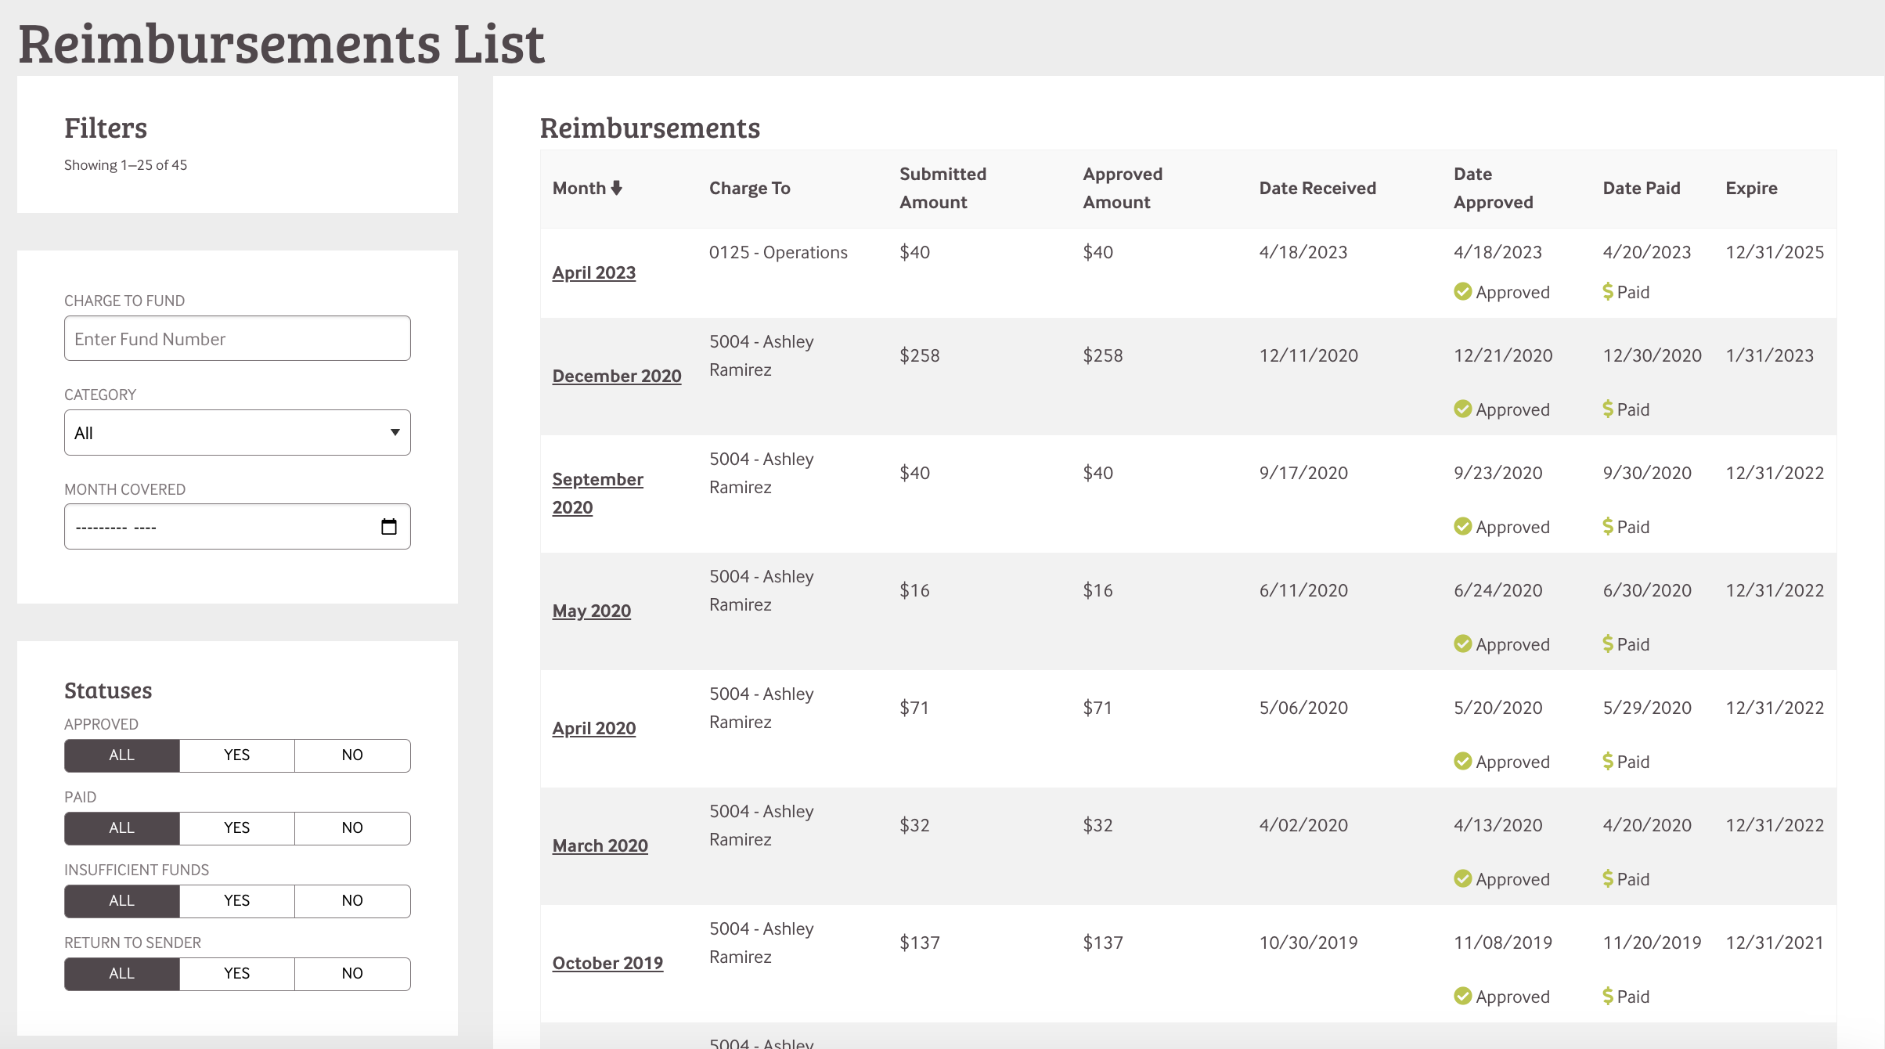This screenshot has width=1885, height=1049.
Task: Click the Date Paid column header
Action: click(1641, 188)
